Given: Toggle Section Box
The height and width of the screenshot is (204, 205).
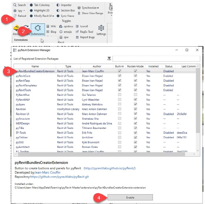Looking at the screenshot, I should point(66,11).
